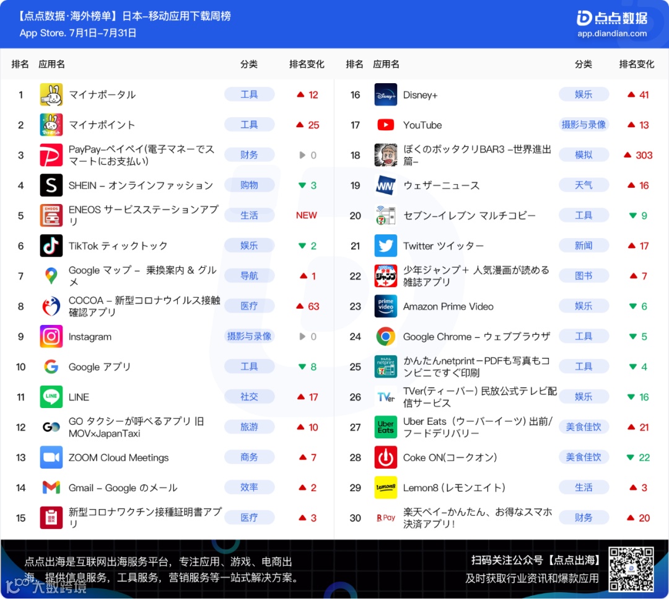
Task: Click the 扫码关注公众号【点点出海】 text
Action: coord(535,560)
